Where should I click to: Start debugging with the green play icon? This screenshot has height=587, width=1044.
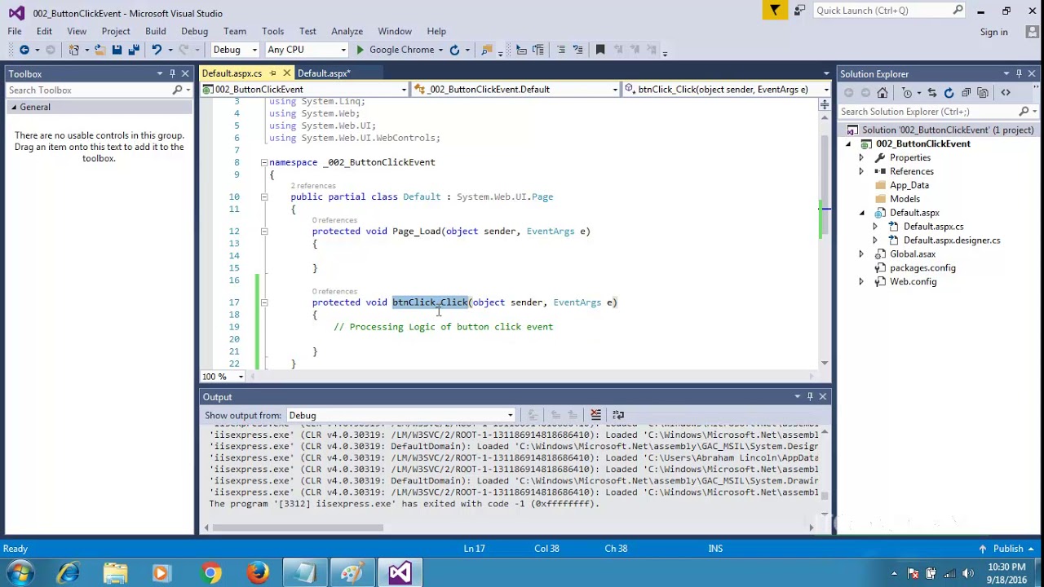click(x=360, y=50)
